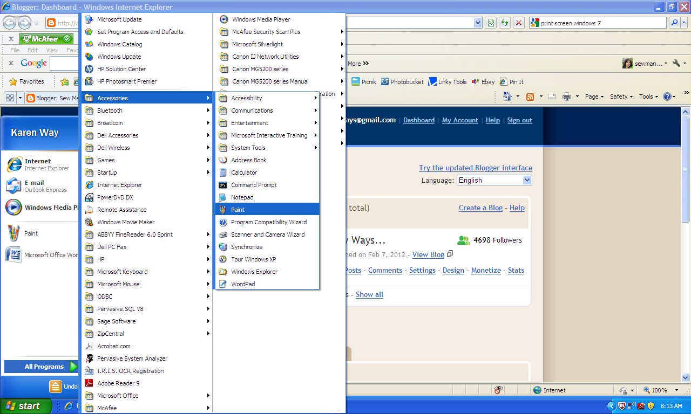Click the Create a Blog link
Image resolution: width=691 pixels, height=414 pixels.
(480, 208)
